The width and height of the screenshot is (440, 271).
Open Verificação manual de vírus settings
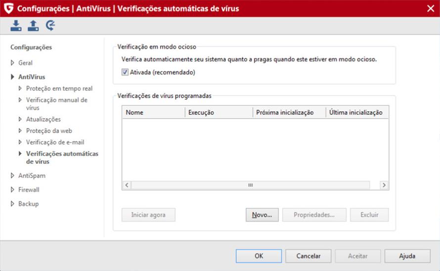(x=57, y=104)
